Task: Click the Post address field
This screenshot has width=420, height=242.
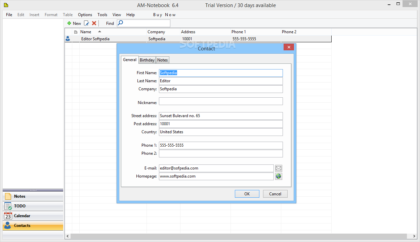Action: pos(221,124)
